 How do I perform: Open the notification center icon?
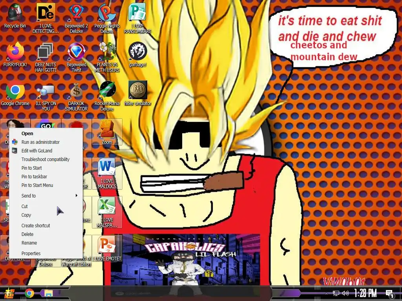[x=390, y=294]
